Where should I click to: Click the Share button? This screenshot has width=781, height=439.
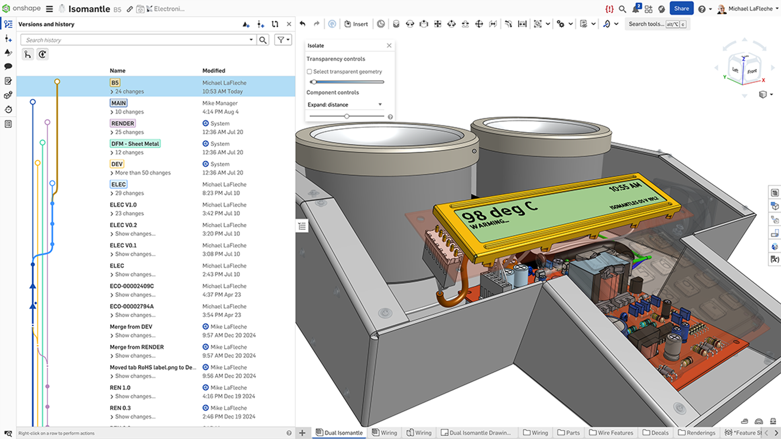681,8
